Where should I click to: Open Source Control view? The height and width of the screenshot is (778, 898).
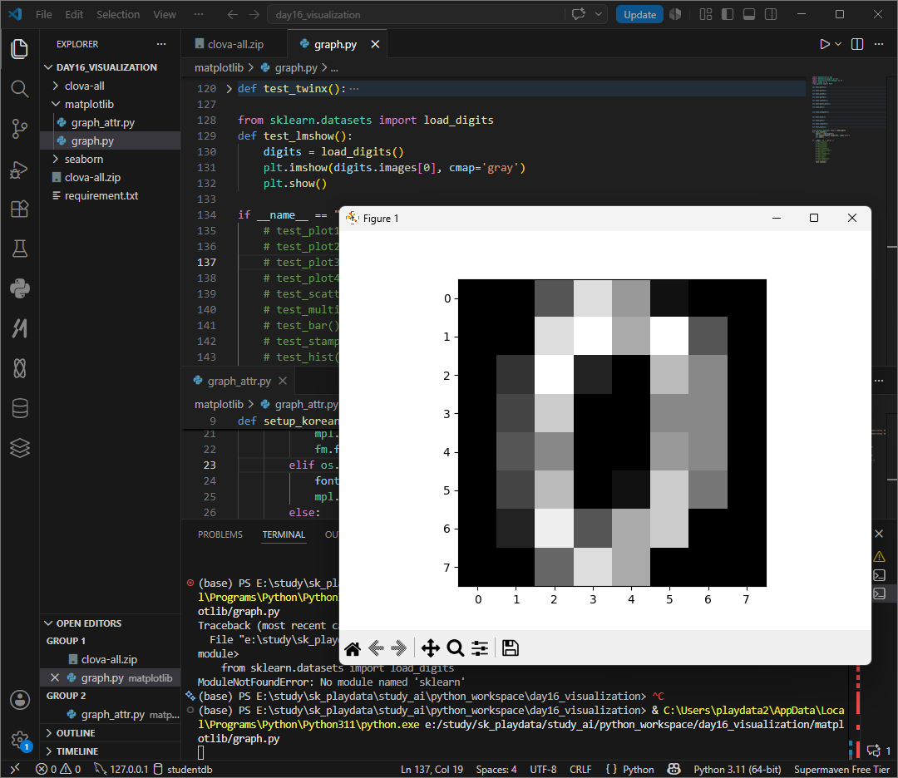pyautogui.click(x=19, y=129)
